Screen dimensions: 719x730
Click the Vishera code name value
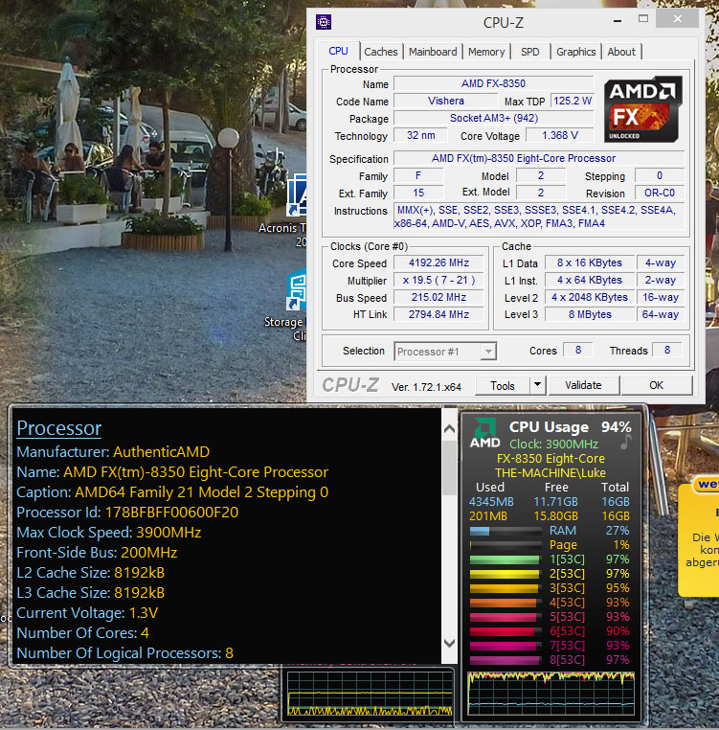[446, 101]
